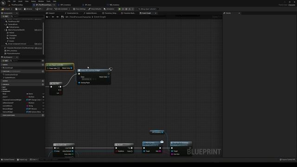Click the Add button in Components panel
The height and width of the screenshot is (167, 297).
point(5,16)
